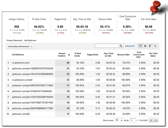This screenshot has width=168, height=128.
Task: Sort by Full Referrer column header
Action: pyautogui.click(x=18, y=54)
